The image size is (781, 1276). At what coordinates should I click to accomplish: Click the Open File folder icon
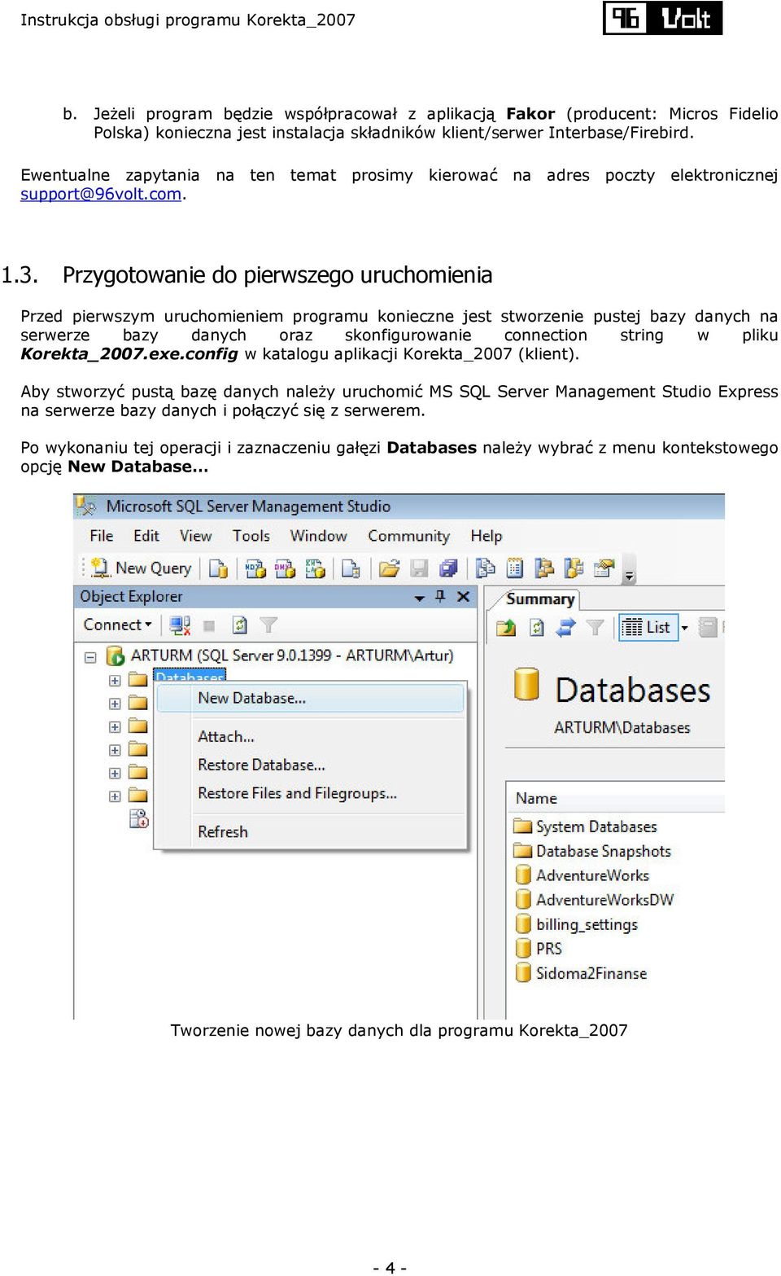390,568
